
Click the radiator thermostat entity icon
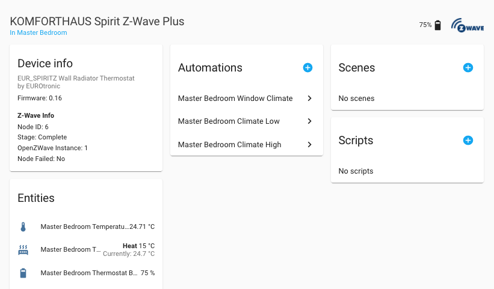point(23,250)
